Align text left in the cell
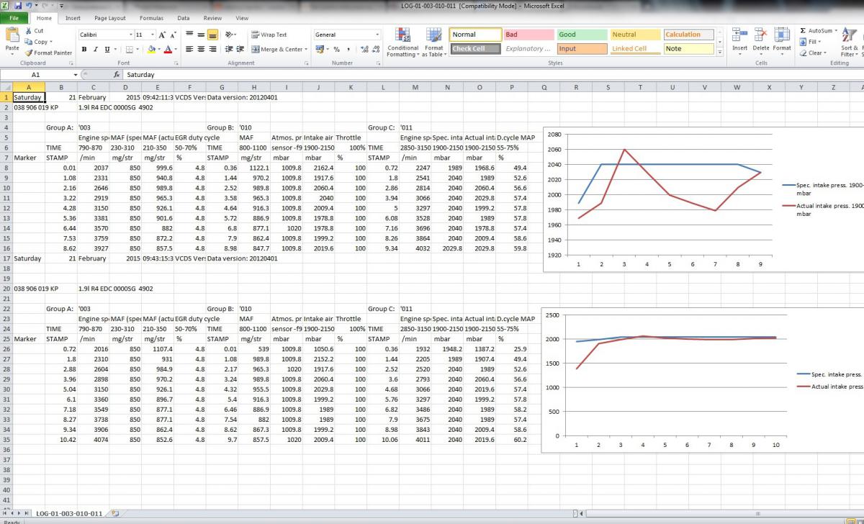 pos(188,49)
